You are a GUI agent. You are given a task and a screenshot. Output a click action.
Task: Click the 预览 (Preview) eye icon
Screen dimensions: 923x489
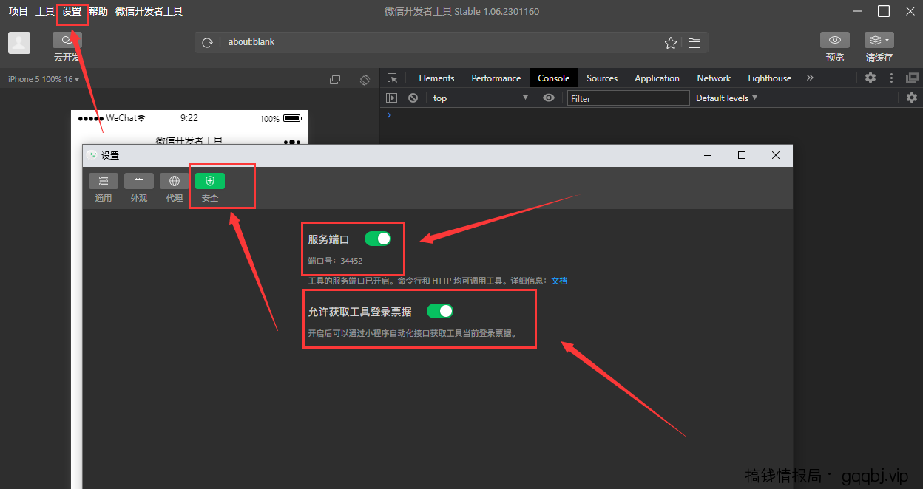tap(834, 40)
